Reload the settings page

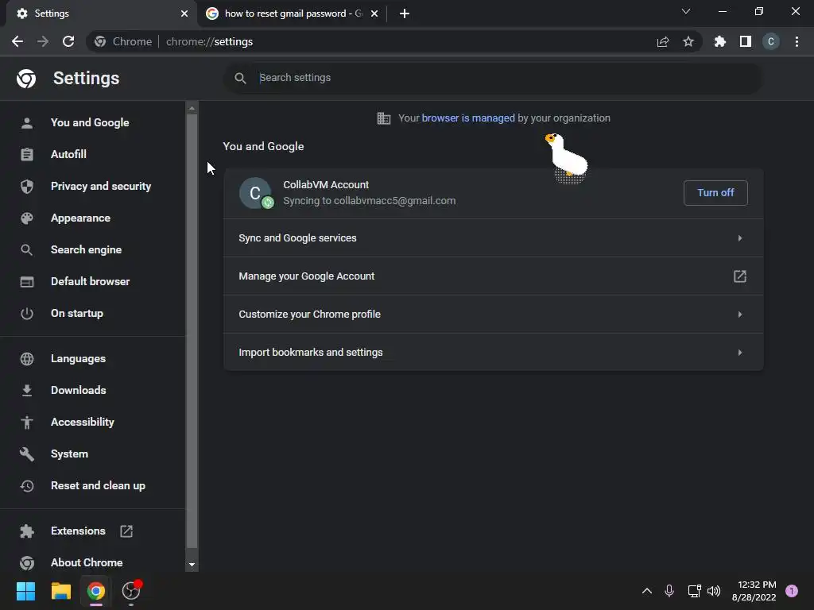[68, 41]
